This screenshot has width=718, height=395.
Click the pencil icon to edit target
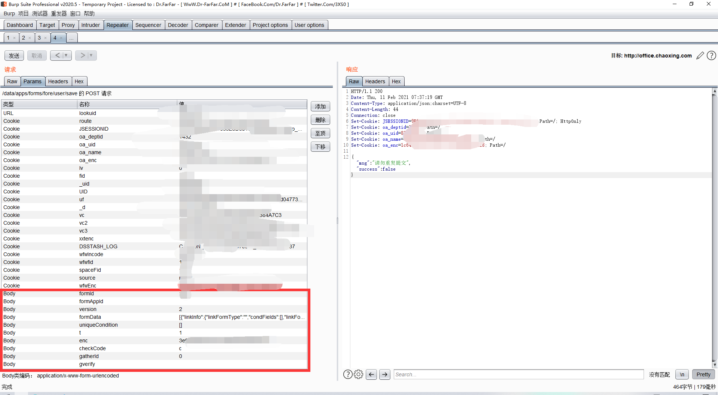pos(700,56)
